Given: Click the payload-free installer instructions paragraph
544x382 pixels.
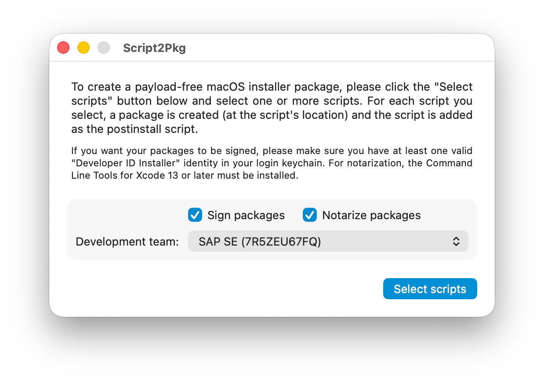Looking at the screenshot, I should (272, 108).
